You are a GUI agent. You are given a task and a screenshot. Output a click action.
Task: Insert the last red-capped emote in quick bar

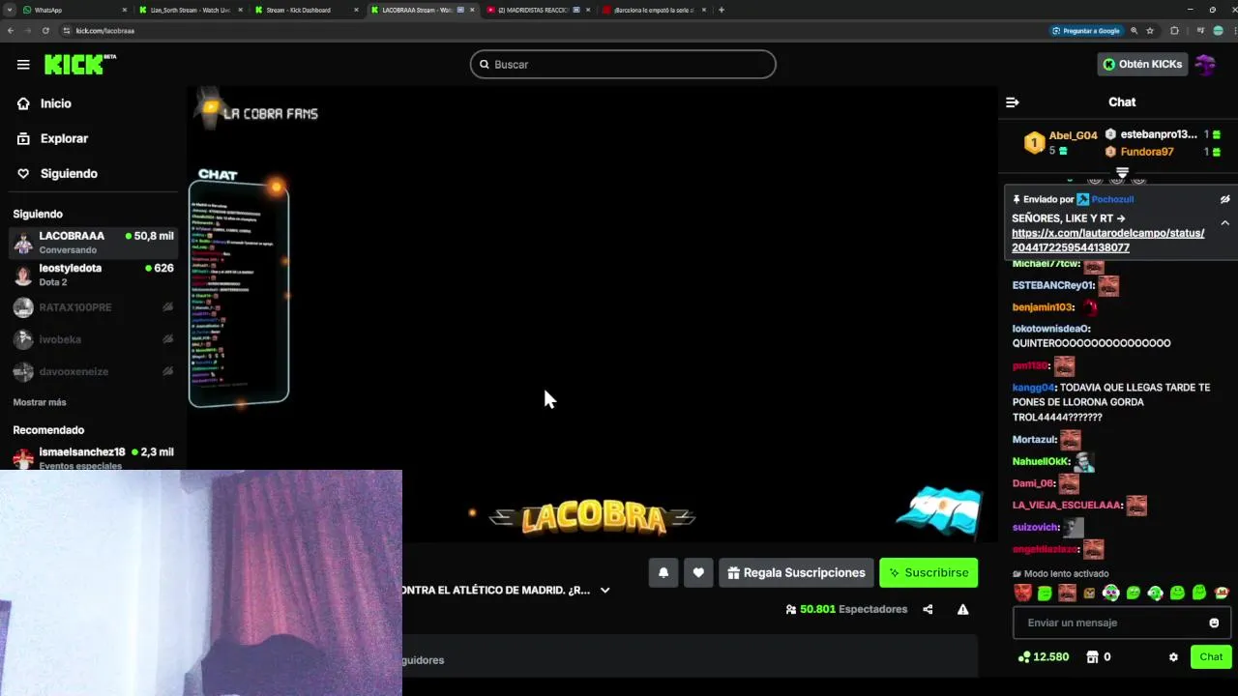(1222, 593)
